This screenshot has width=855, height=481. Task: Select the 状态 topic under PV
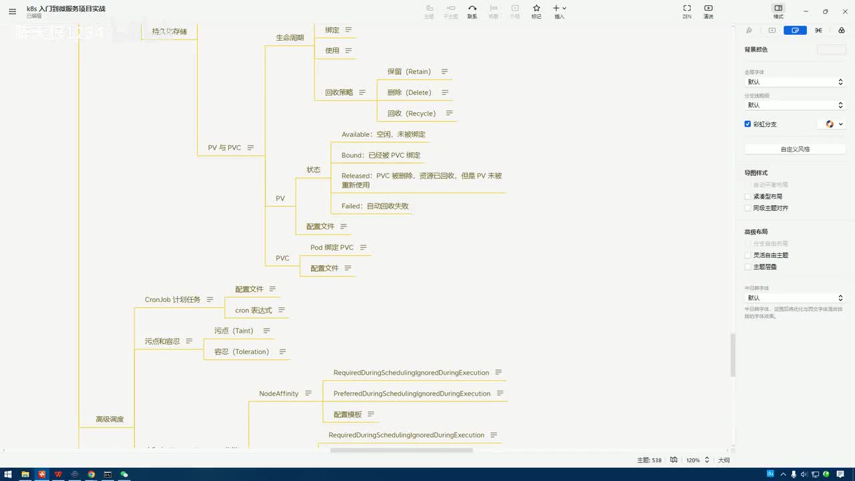pyautogui.click(x=313, y=170)
